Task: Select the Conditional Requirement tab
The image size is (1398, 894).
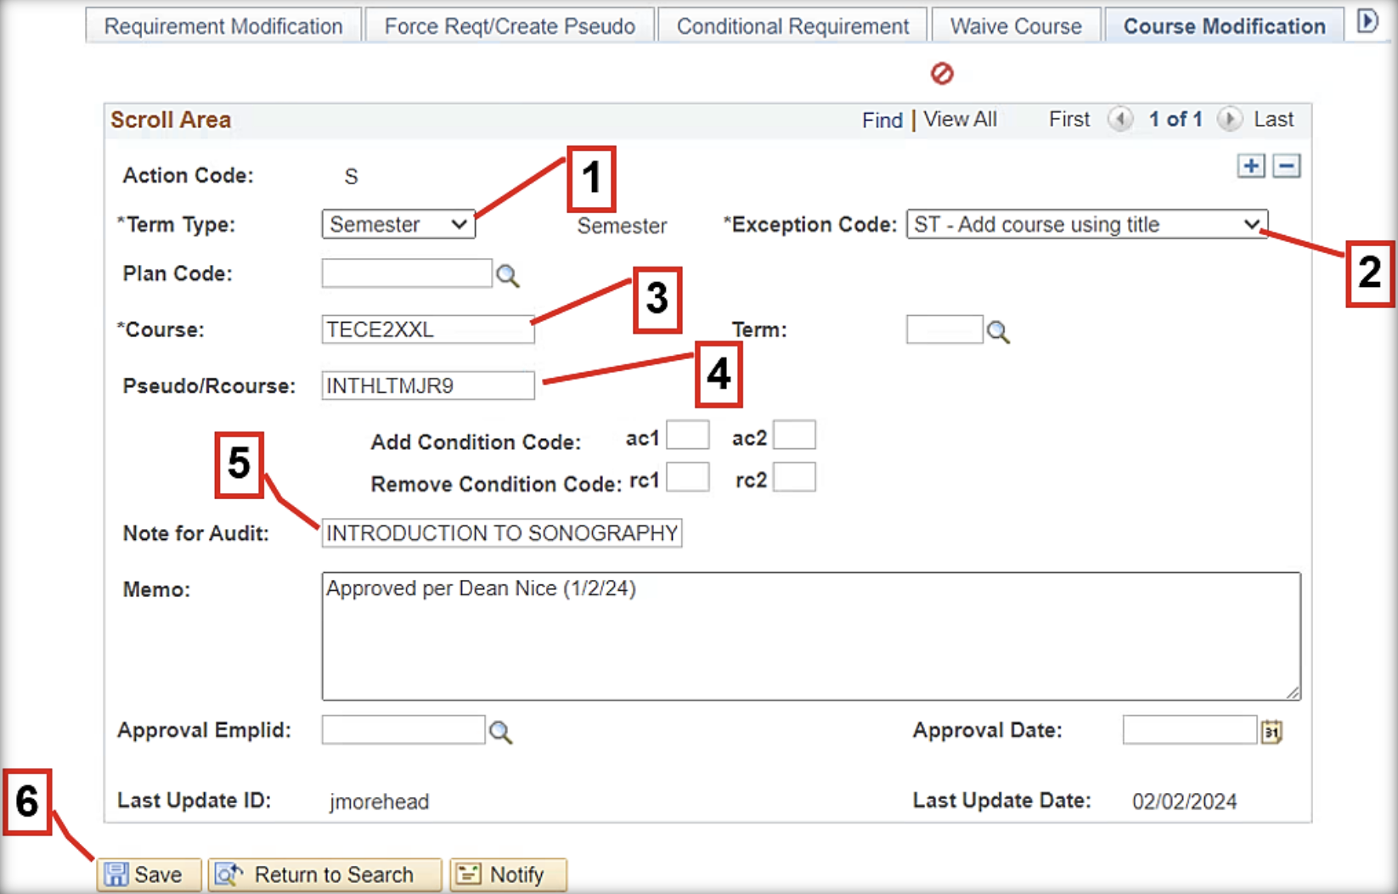Action: tap(792, 26)
